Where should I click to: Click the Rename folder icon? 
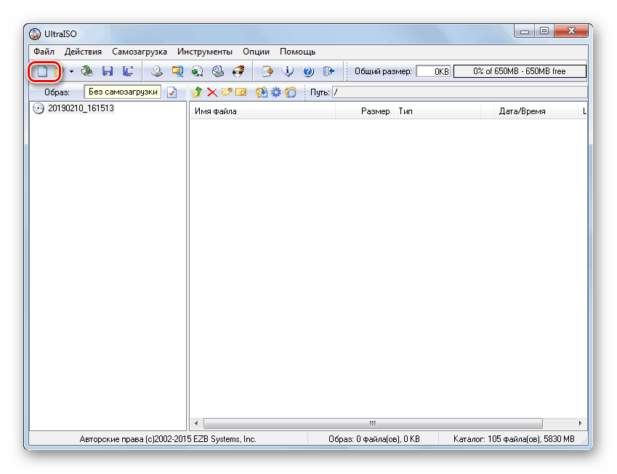(x=241, y=92)
